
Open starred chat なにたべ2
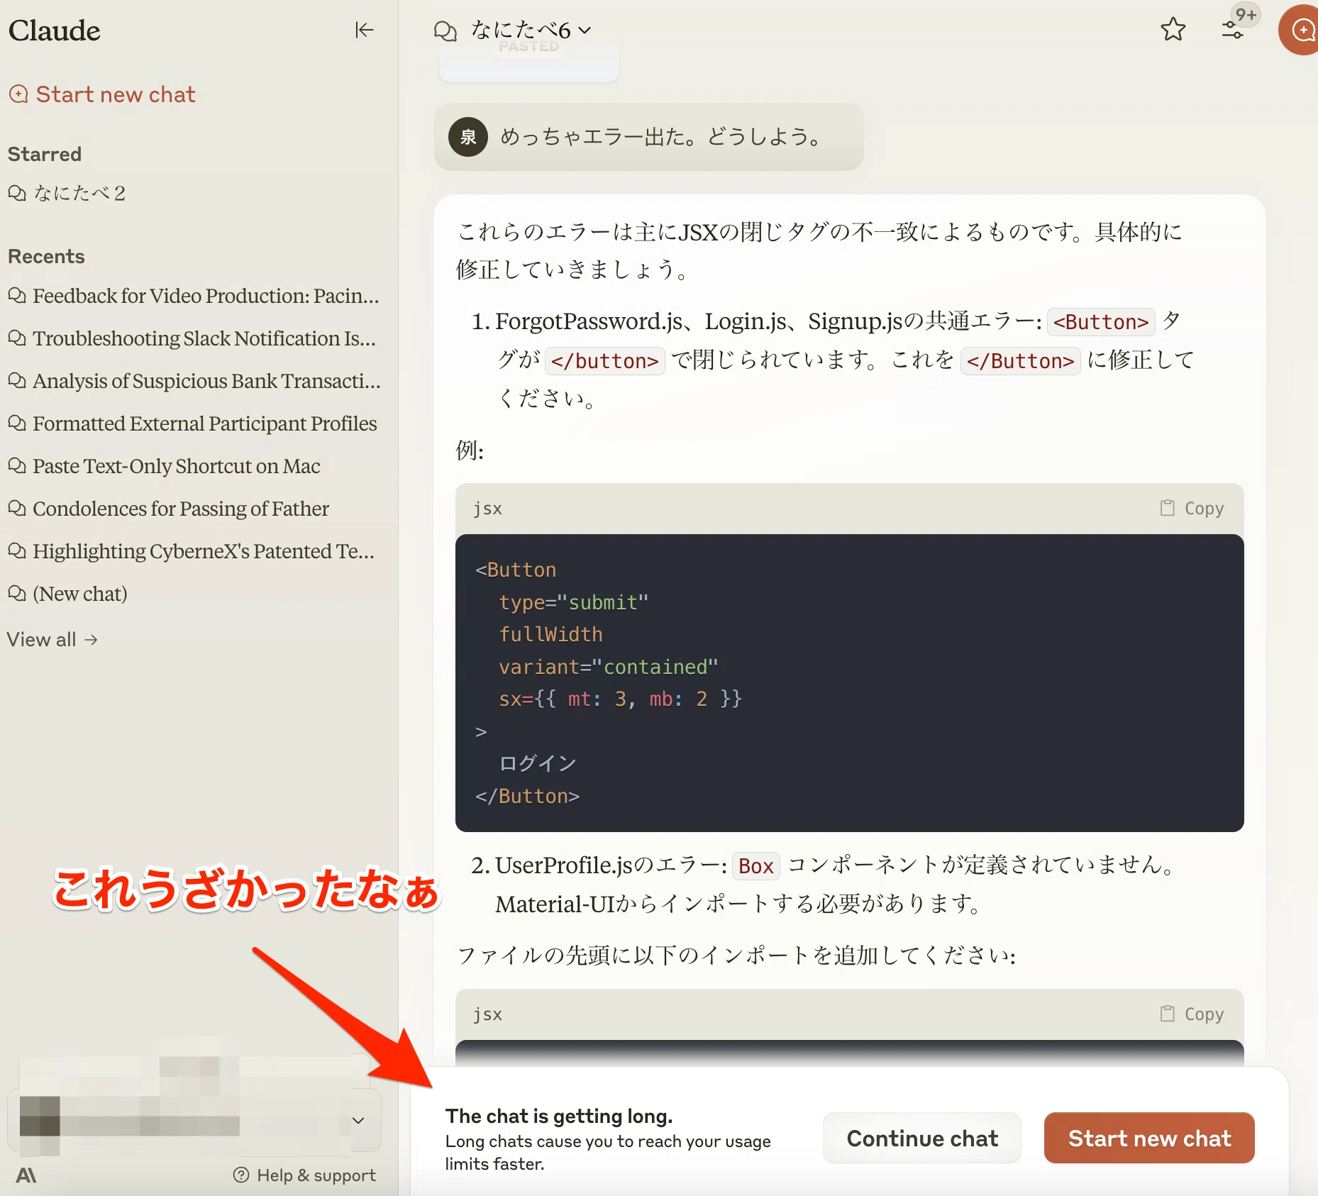pyautogui.click(x=67, y=193)
